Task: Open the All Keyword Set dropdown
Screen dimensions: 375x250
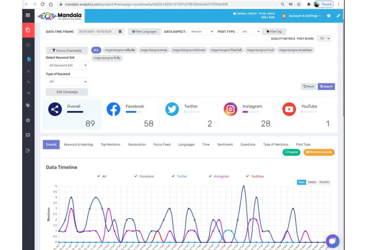Action: pyautogui.click(x=67, y=65)
